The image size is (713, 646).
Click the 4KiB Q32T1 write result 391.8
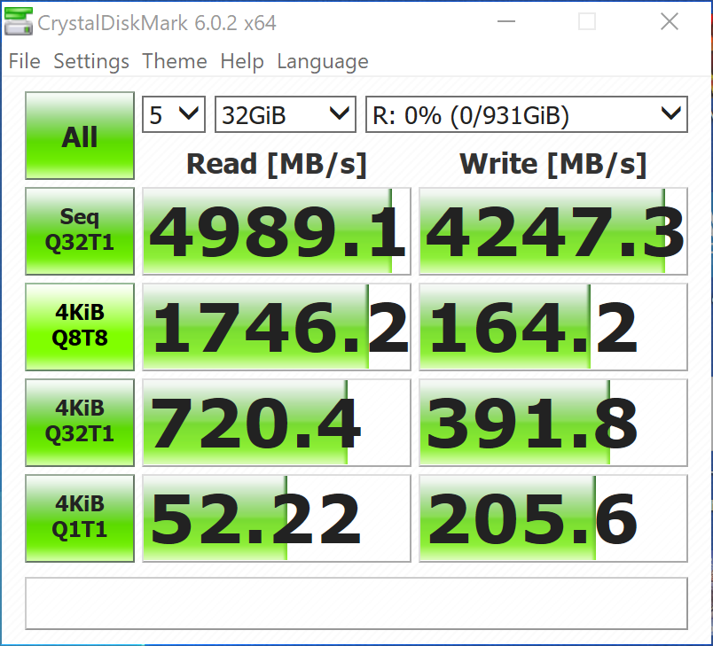click(553, 423)
